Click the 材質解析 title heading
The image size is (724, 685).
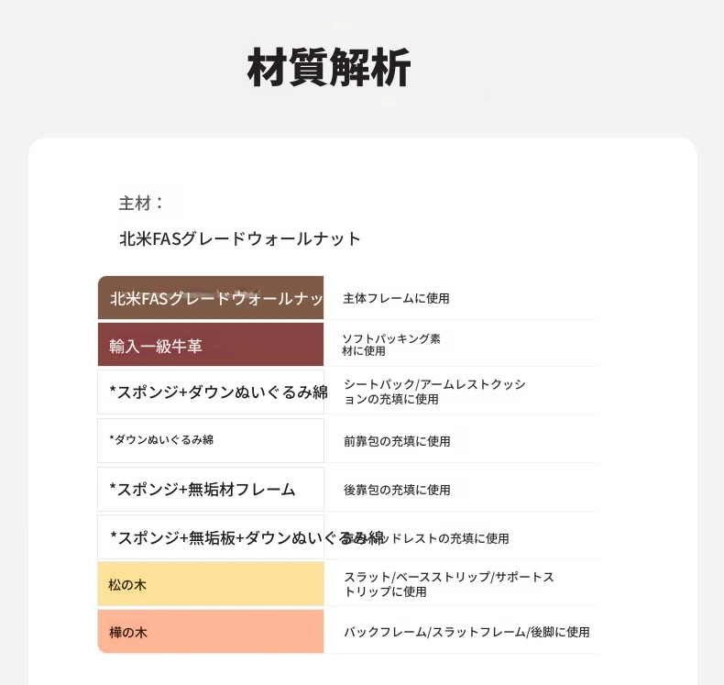point(329,68)
